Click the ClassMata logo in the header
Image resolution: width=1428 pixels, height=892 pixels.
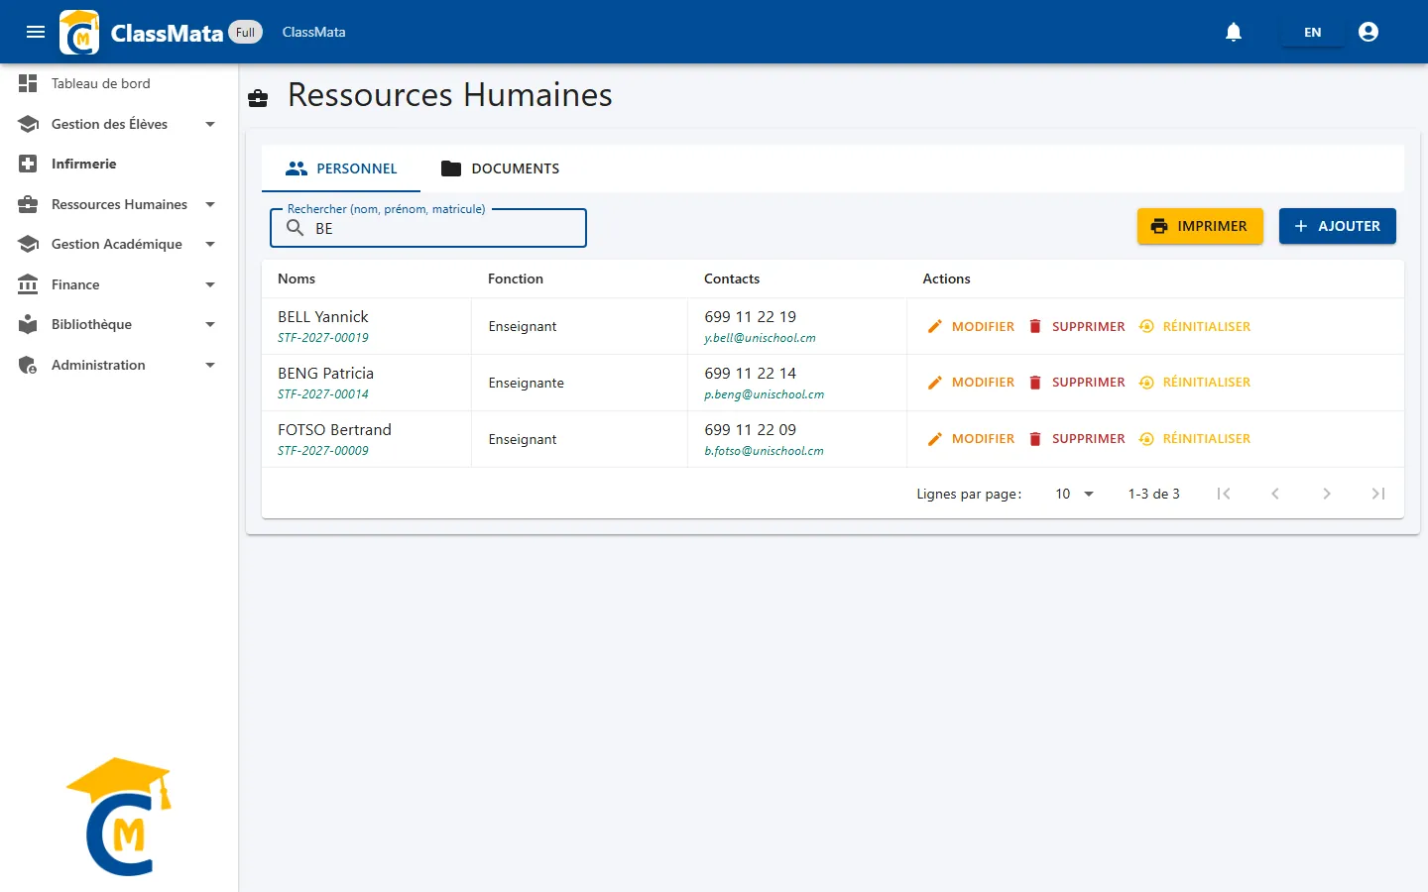[x=79, y=33]
